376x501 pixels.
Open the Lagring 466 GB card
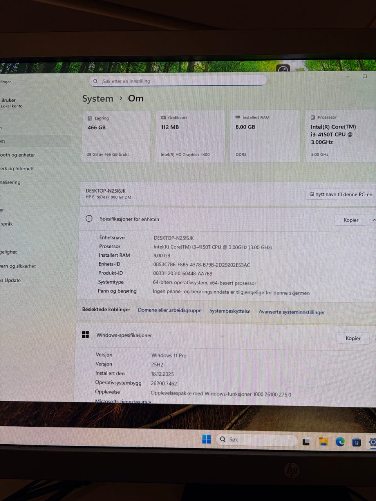116,136
